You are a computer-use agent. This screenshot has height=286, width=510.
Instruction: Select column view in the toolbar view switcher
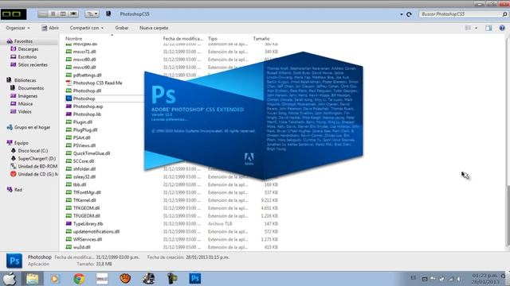click(63, 14)
